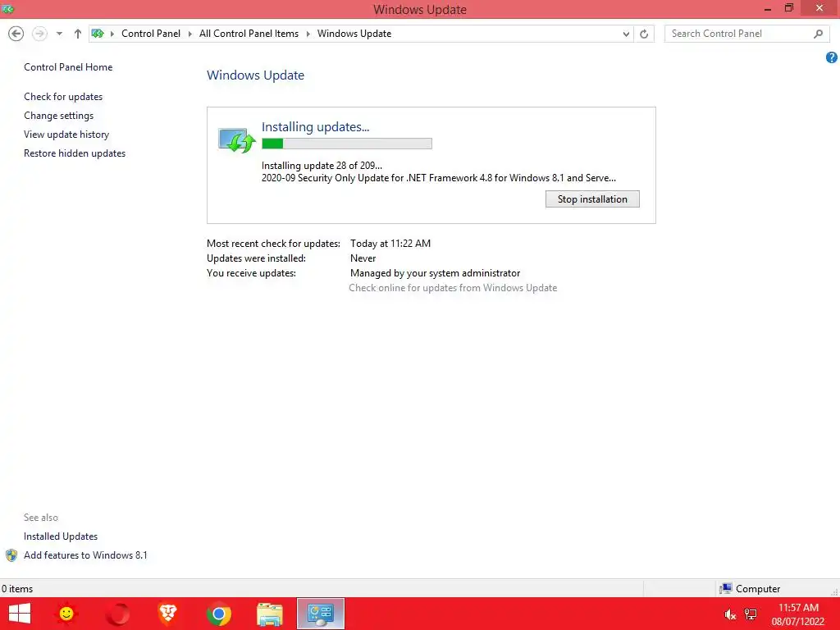Open View update history
840x630 pixels.
66,135
